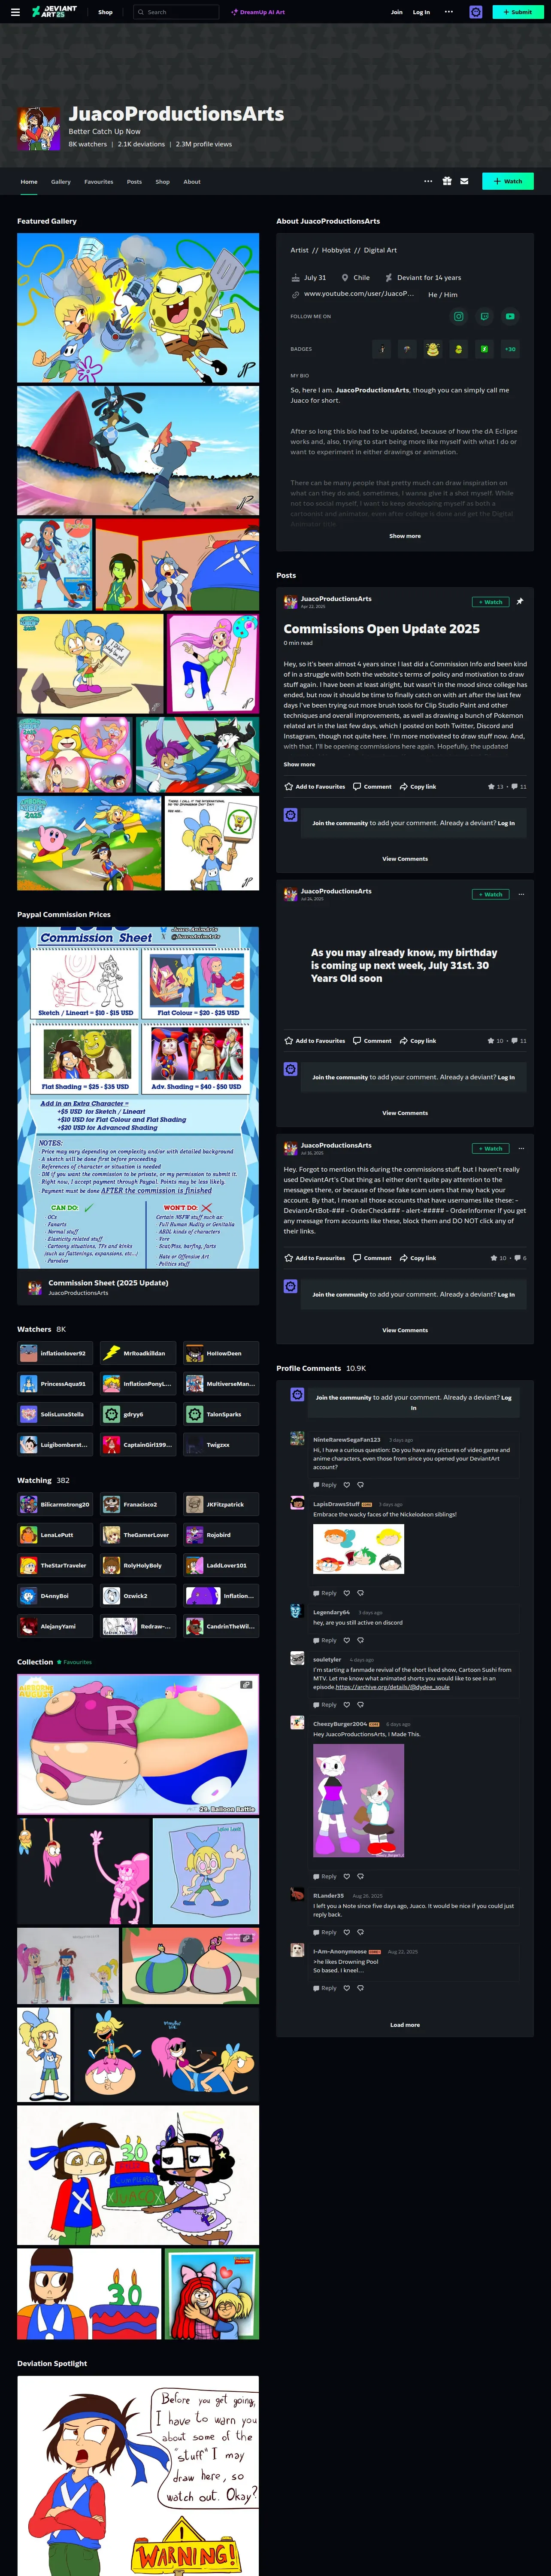The height and width of the screenshot is (2576, 551).
Task: Expand Commissions post with Show more
Action: point(299,764)
